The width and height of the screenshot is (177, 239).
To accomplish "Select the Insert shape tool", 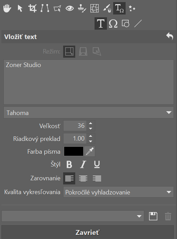I will pos(126,23).
